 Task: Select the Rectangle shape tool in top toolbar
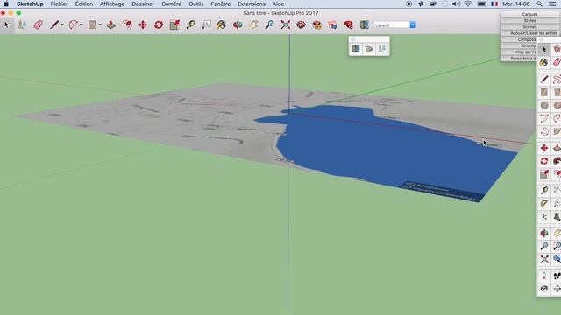point(92,24)
